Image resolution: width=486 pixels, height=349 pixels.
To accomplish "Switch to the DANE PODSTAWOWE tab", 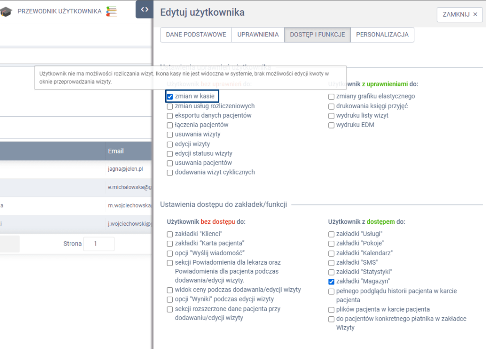I will pos(196,35).
